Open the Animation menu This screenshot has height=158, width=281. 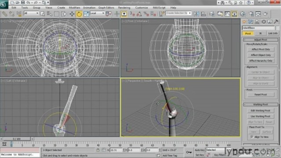[89, 8]
